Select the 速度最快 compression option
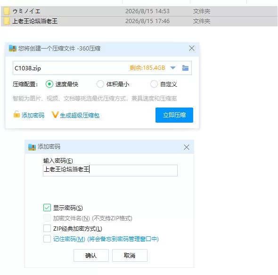This screenshot has height=275, width=278. click(x=49, y=84)
